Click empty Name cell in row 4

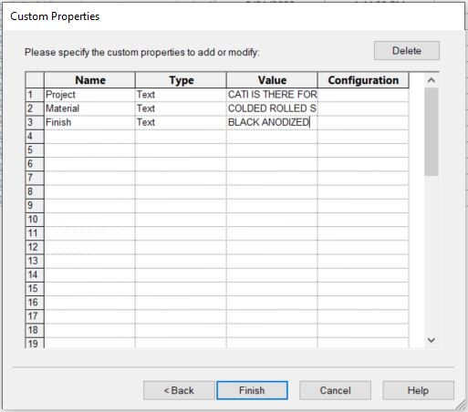89,137
